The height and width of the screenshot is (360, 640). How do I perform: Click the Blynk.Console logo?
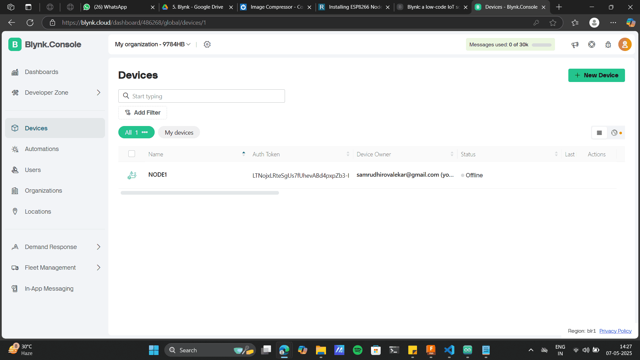pos(45,44)
